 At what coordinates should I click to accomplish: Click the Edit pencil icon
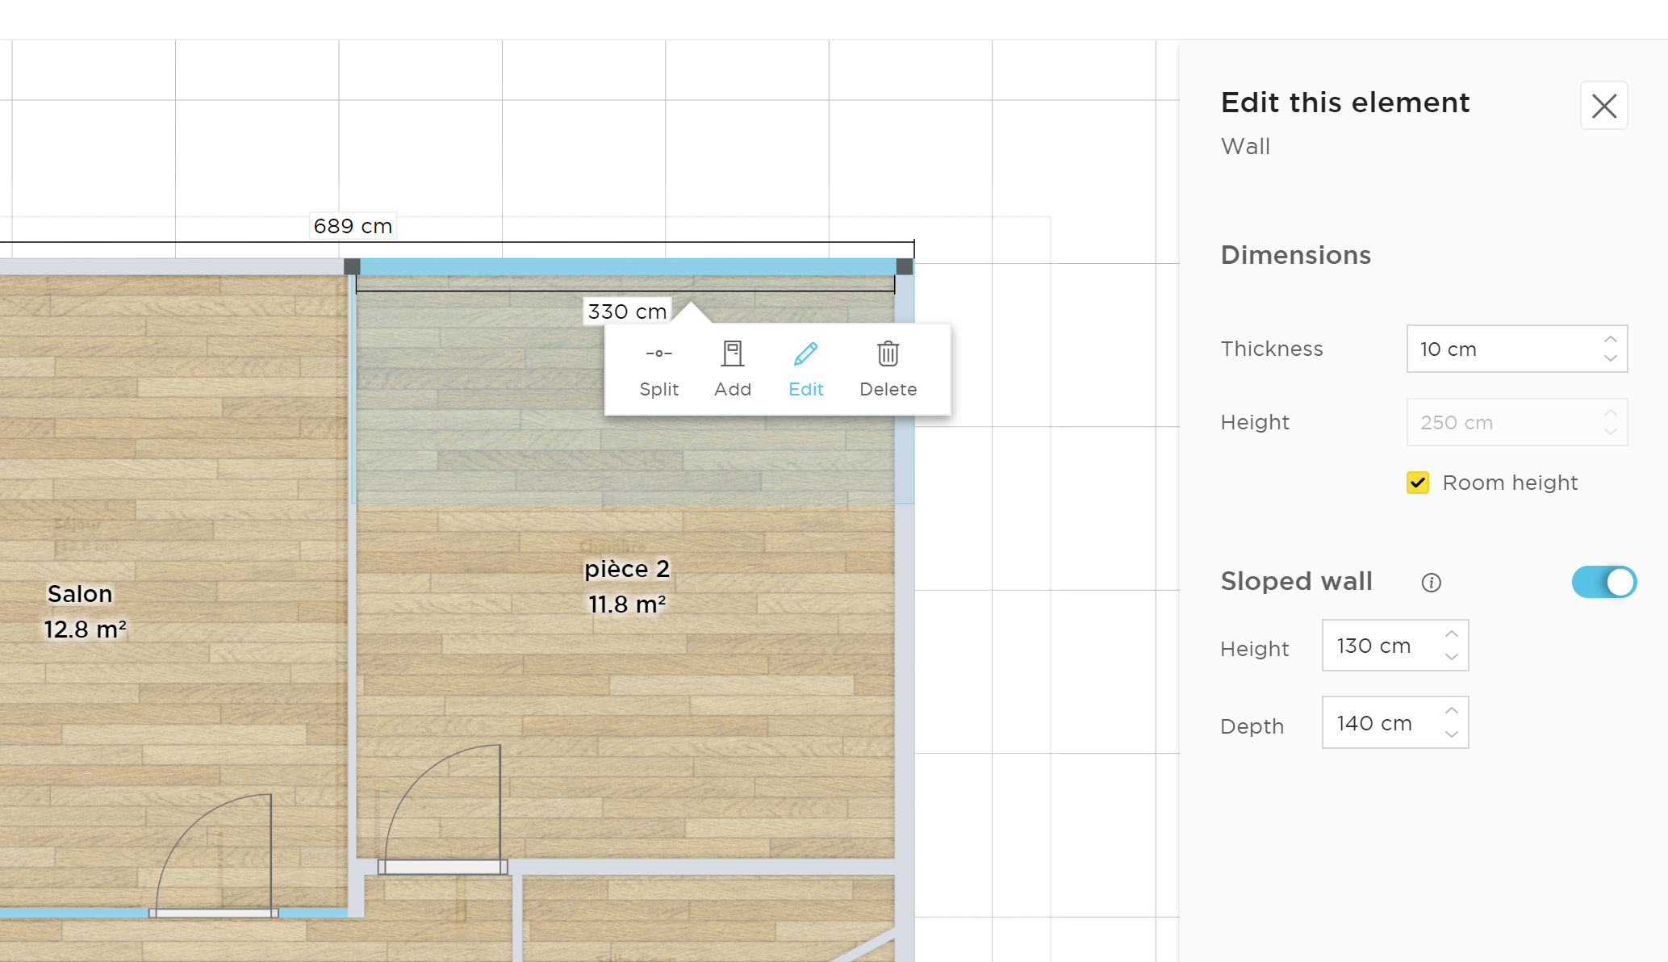pos(805,353)
